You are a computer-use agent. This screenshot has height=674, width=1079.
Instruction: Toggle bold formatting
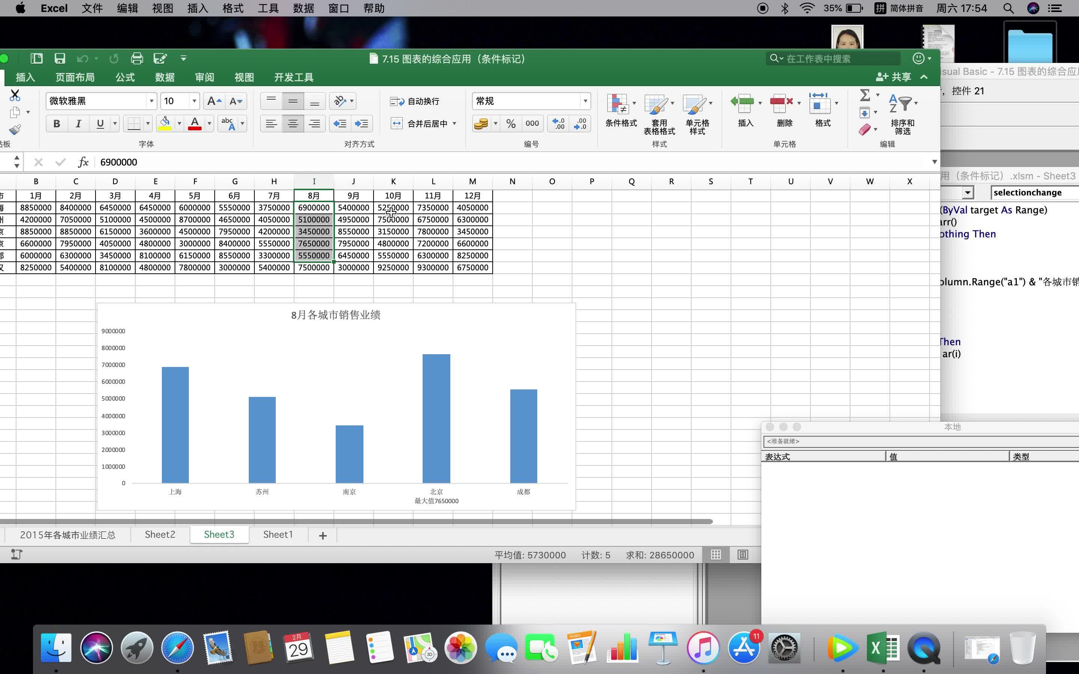[56, 124]
